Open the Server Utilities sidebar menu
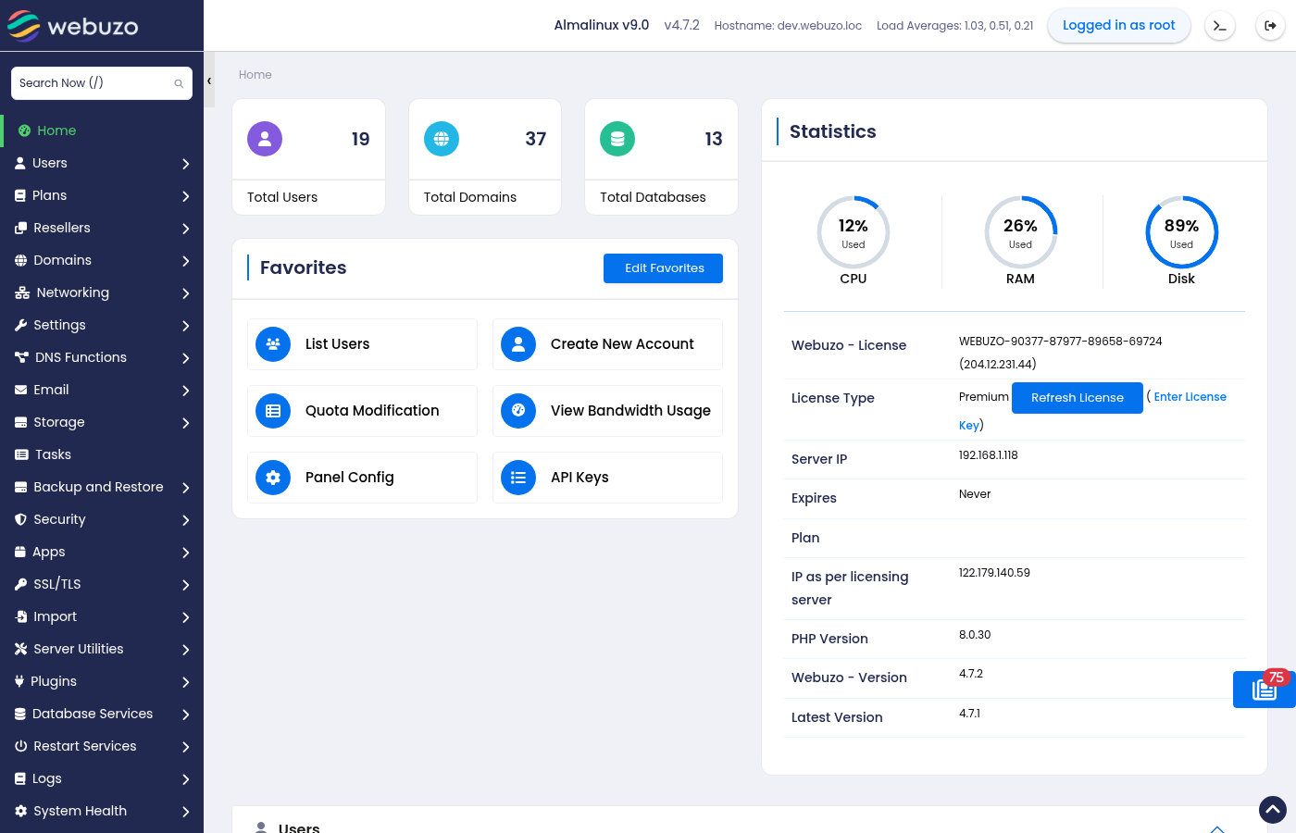The width and height of the screenshot is (1296, 833). click(102, 649)
